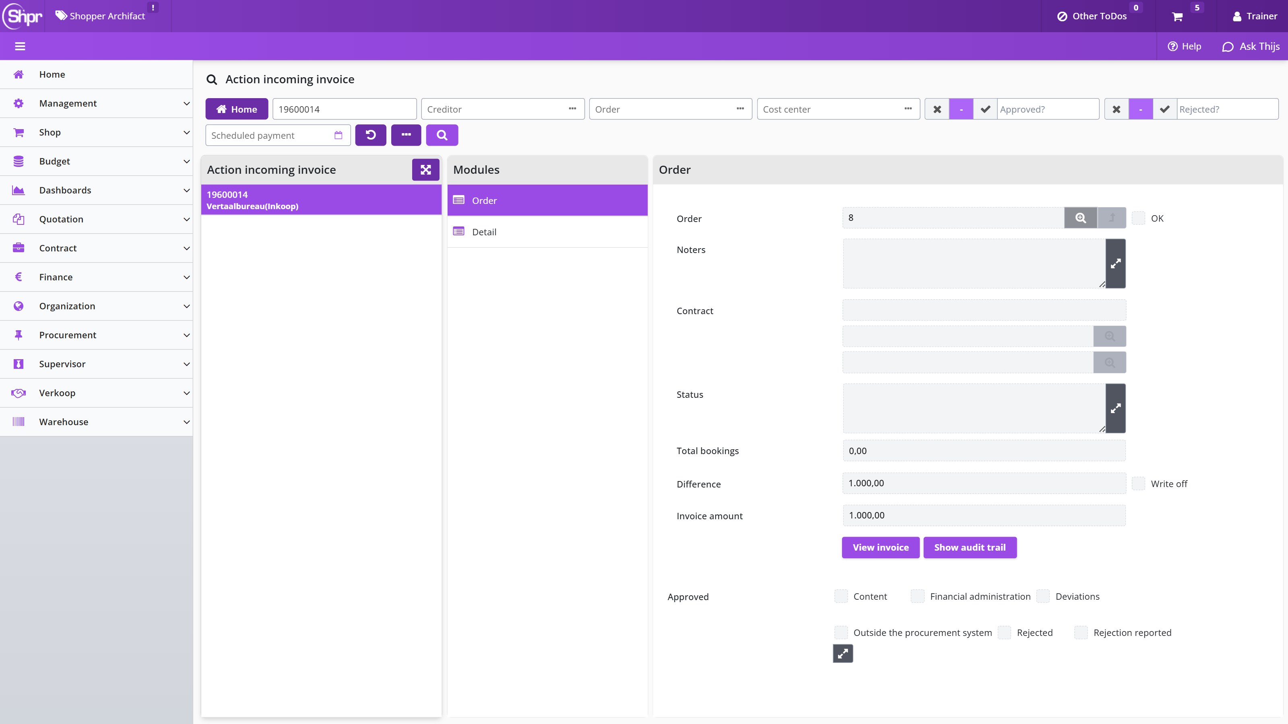Image resolution: width=1288 pixels, height=724 pixels.
Task: Open the shopping cart icon
Action: pos(1177,16)
